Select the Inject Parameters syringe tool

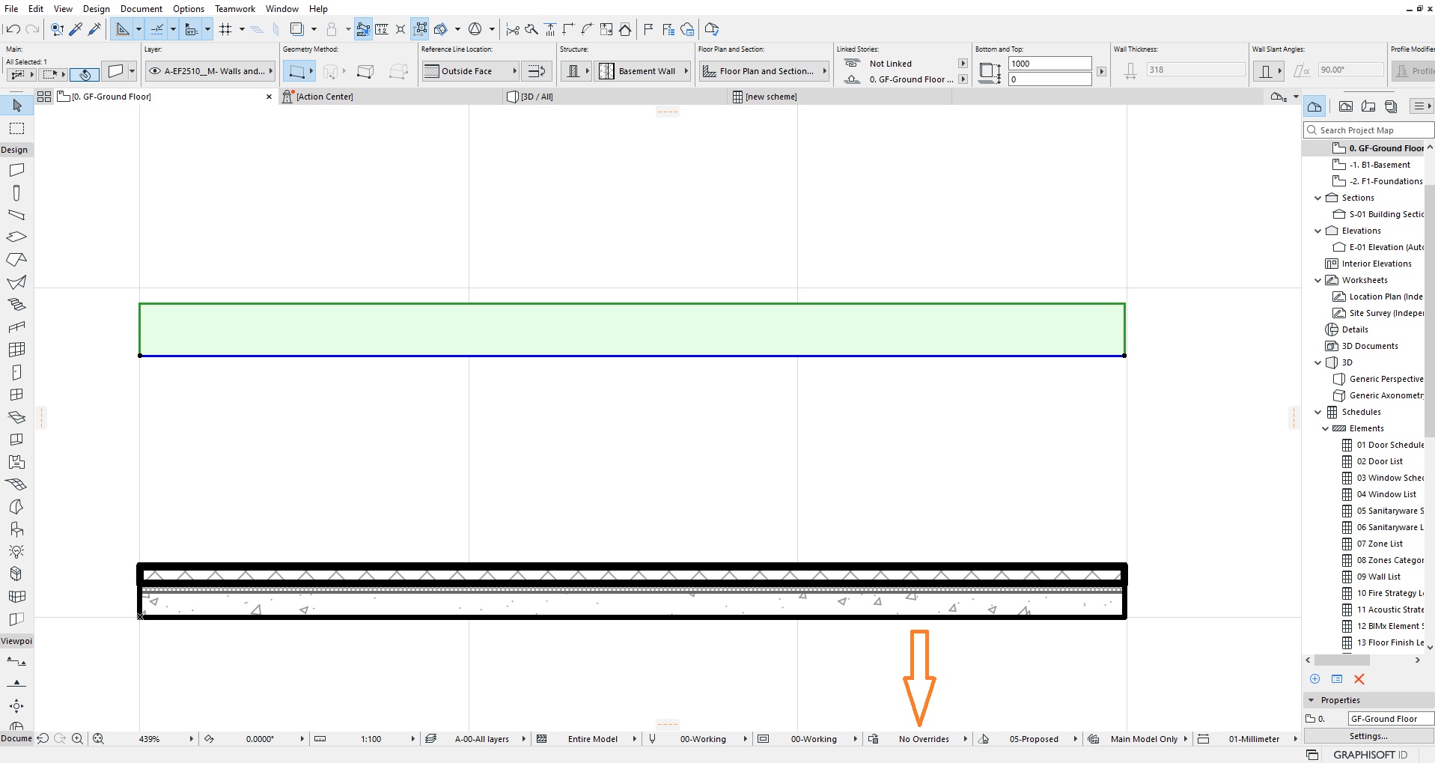[94, 29]
